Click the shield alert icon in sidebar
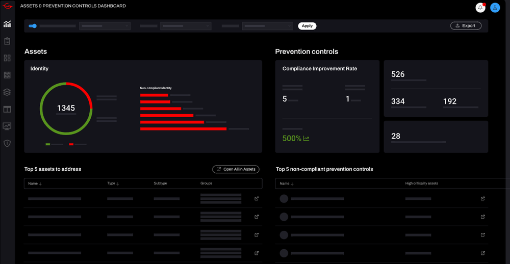This screenshot has width=510, height=264. tap(7, 143)
